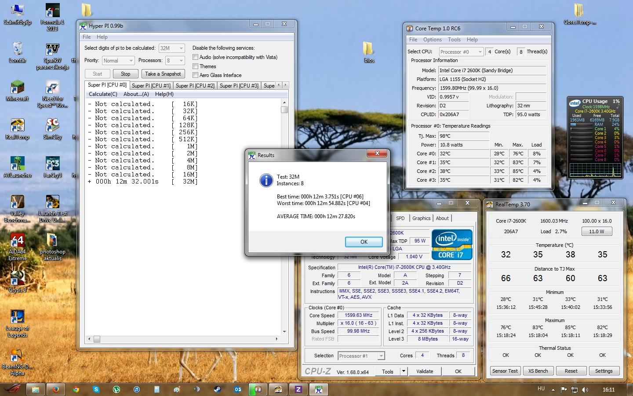The width and height of the screenshot is (633, 396).
Task: Click Take a Snapshot button
Action: (x=163, y=74)
